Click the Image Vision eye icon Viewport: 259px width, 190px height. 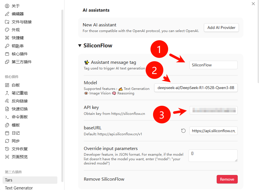point(86,93)
